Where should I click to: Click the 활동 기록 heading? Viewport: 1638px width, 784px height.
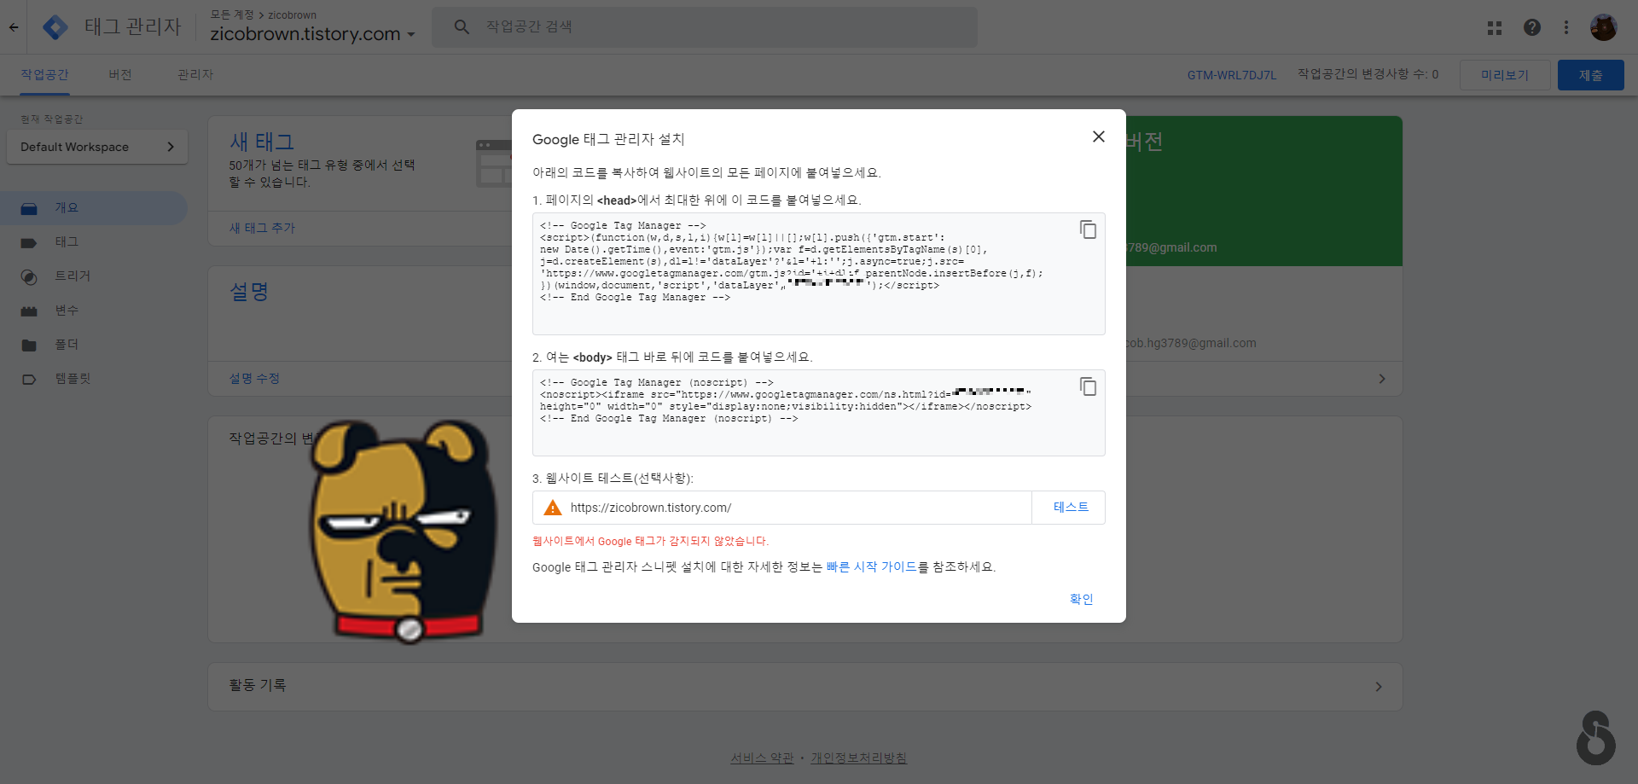coord(258,685)
